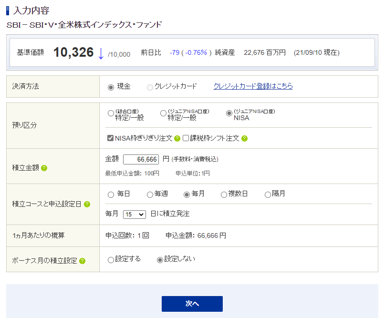Select 毎月 accumulation course
This screenshot has height=318, width=386.
[187, 195]
